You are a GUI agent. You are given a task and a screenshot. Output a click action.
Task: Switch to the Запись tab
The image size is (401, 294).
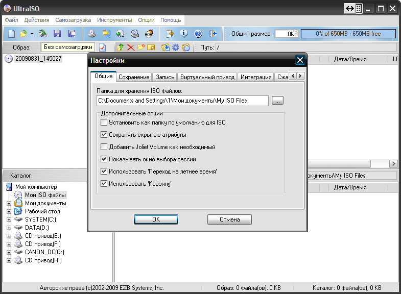tap(165, 77)
